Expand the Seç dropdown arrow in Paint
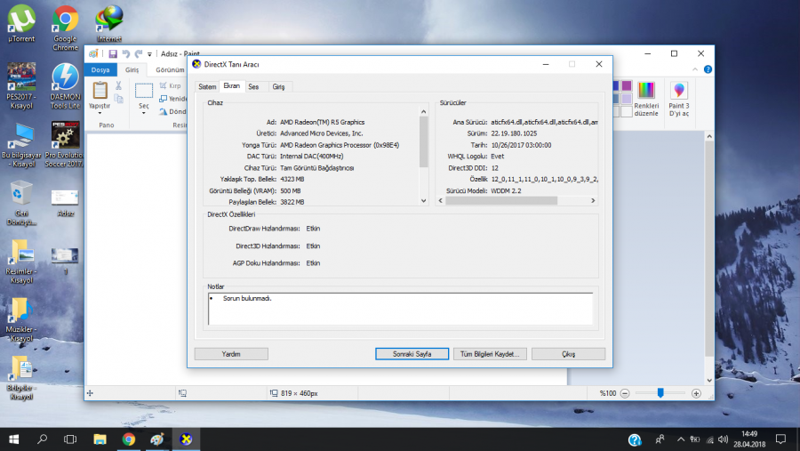This screenshot has width=800, height=451. click(x=143, y=113)
